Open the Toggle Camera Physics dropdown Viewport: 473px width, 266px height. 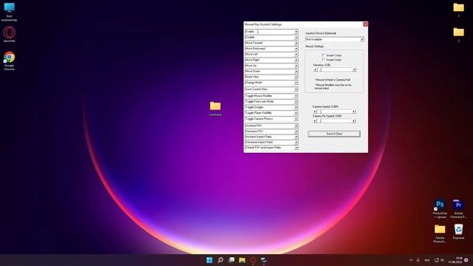point(271,119)
